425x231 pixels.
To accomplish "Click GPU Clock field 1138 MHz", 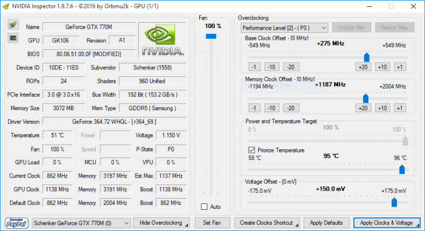I will (x=57, y=189).
